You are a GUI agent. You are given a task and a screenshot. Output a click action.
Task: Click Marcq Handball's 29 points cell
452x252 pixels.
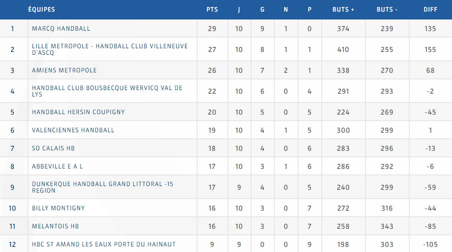pyautogui.click(x=212, y=28)
